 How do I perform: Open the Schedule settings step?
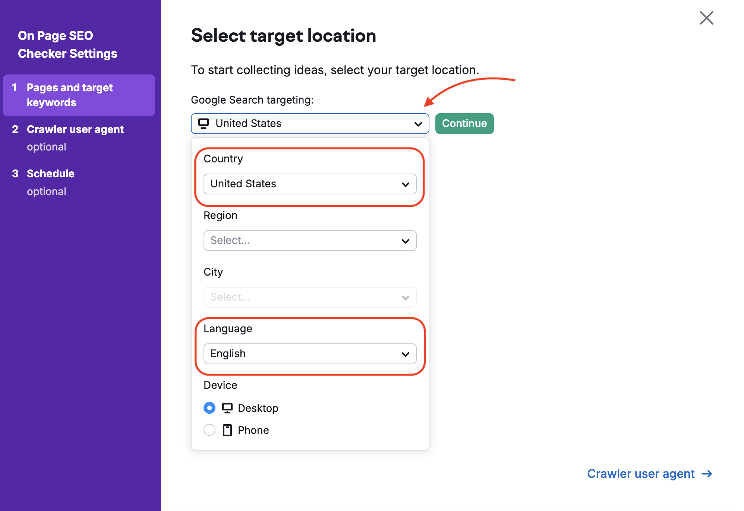point(50,173)
